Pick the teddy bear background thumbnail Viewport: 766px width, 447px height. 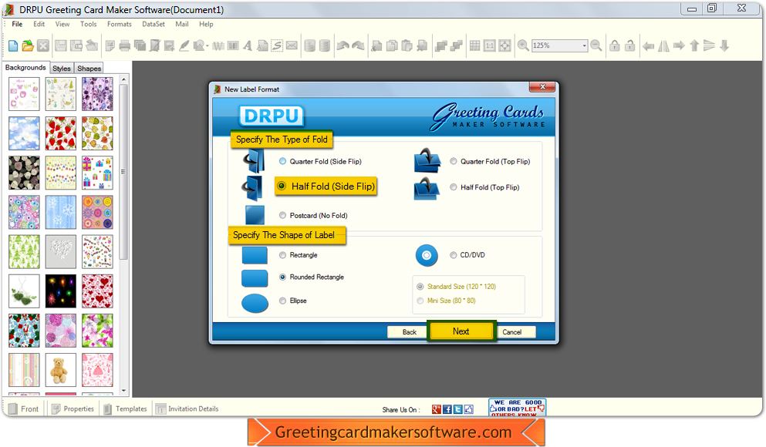click(61, 370)
